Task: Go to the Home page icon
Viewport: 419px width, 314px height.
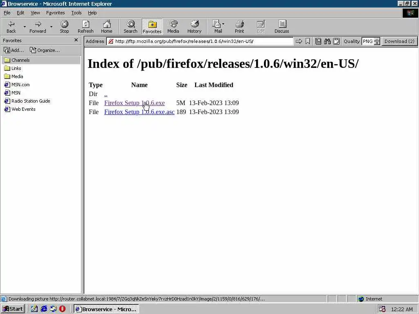Action: click(x=107, y=27)
